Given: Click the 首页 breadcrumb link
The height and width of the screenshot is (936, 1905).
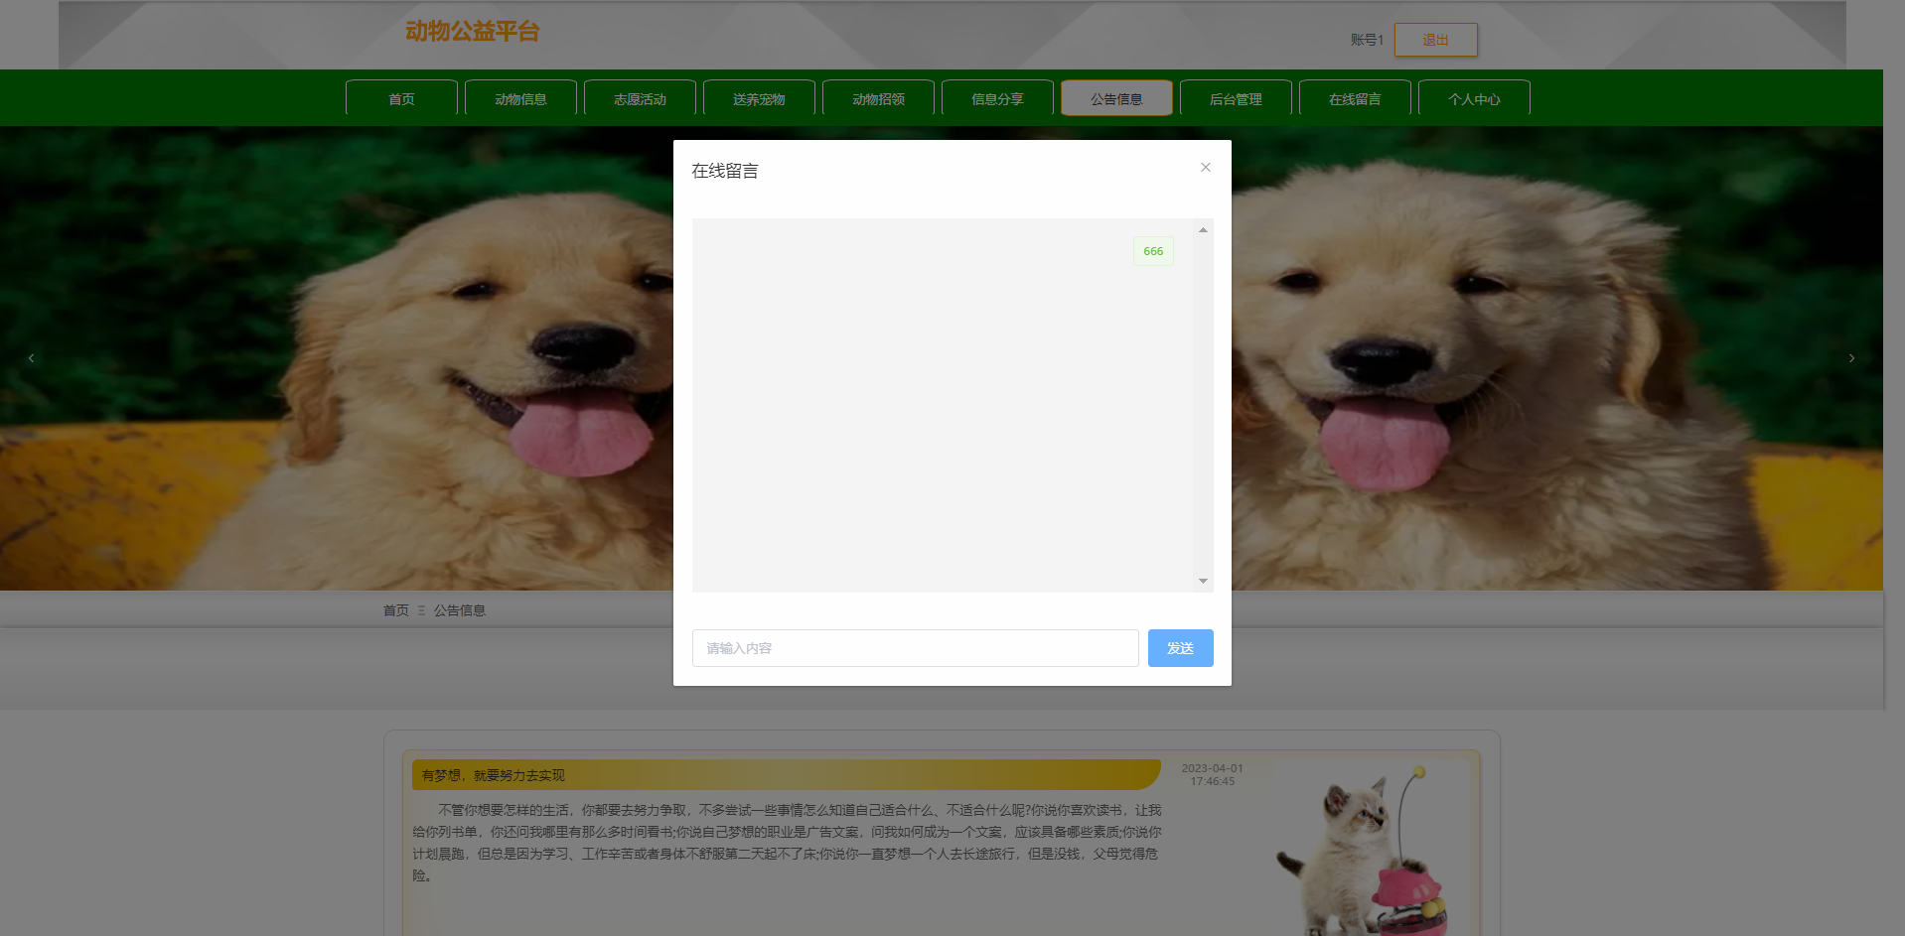Looking at the screenshot, I should 395,610.
